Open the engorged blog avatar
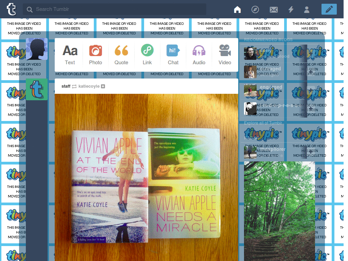Screen dimensions: 348x261 pyautogui.click(x=250, y=90)
